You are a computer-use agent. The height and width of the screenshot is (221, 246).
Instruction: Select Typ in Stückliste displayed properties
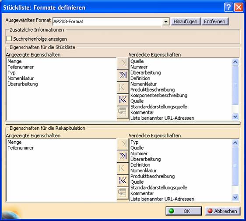[x=11, y=73]
